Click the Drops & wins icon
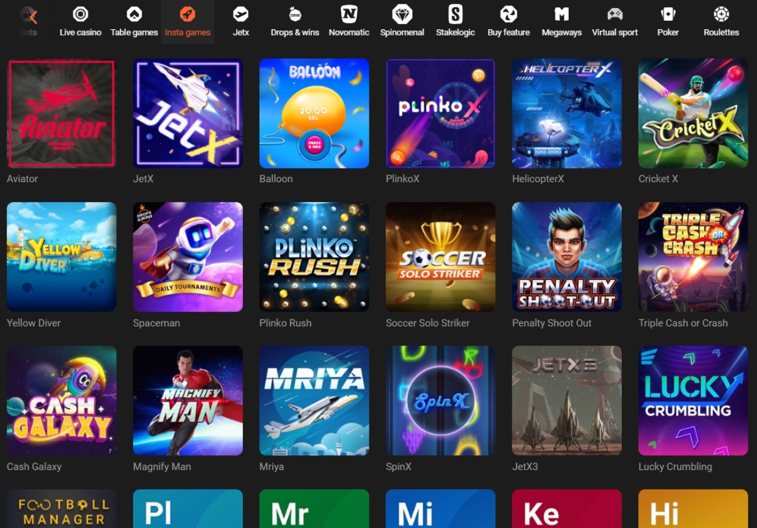This screenshot has width=757, height=528. pyautogui.click(x=295, y=14)
